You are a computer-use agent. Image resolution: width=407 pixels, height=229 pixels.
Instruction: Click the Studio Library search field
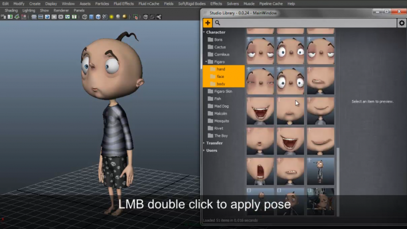tap(309, 23)
